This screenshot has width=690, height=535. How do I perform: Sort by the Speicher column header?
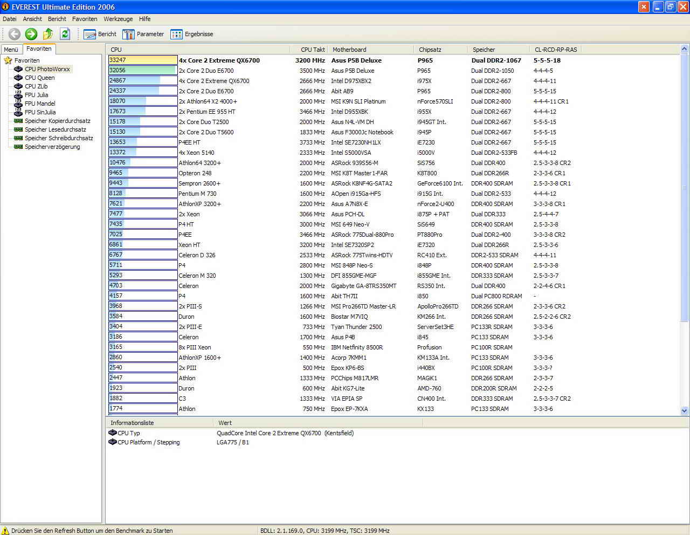point(499,49)
